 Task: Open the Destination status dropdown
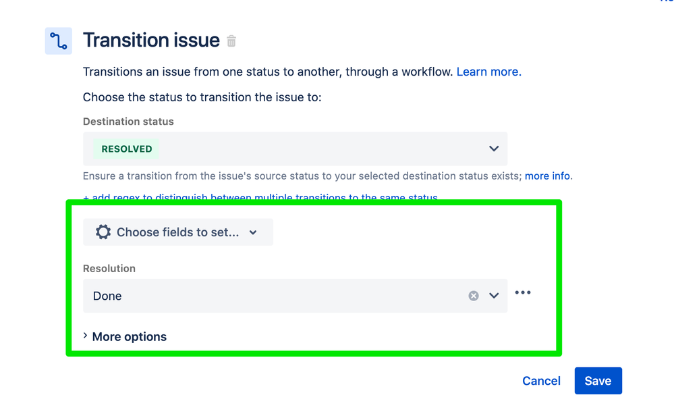click(295, 149)
